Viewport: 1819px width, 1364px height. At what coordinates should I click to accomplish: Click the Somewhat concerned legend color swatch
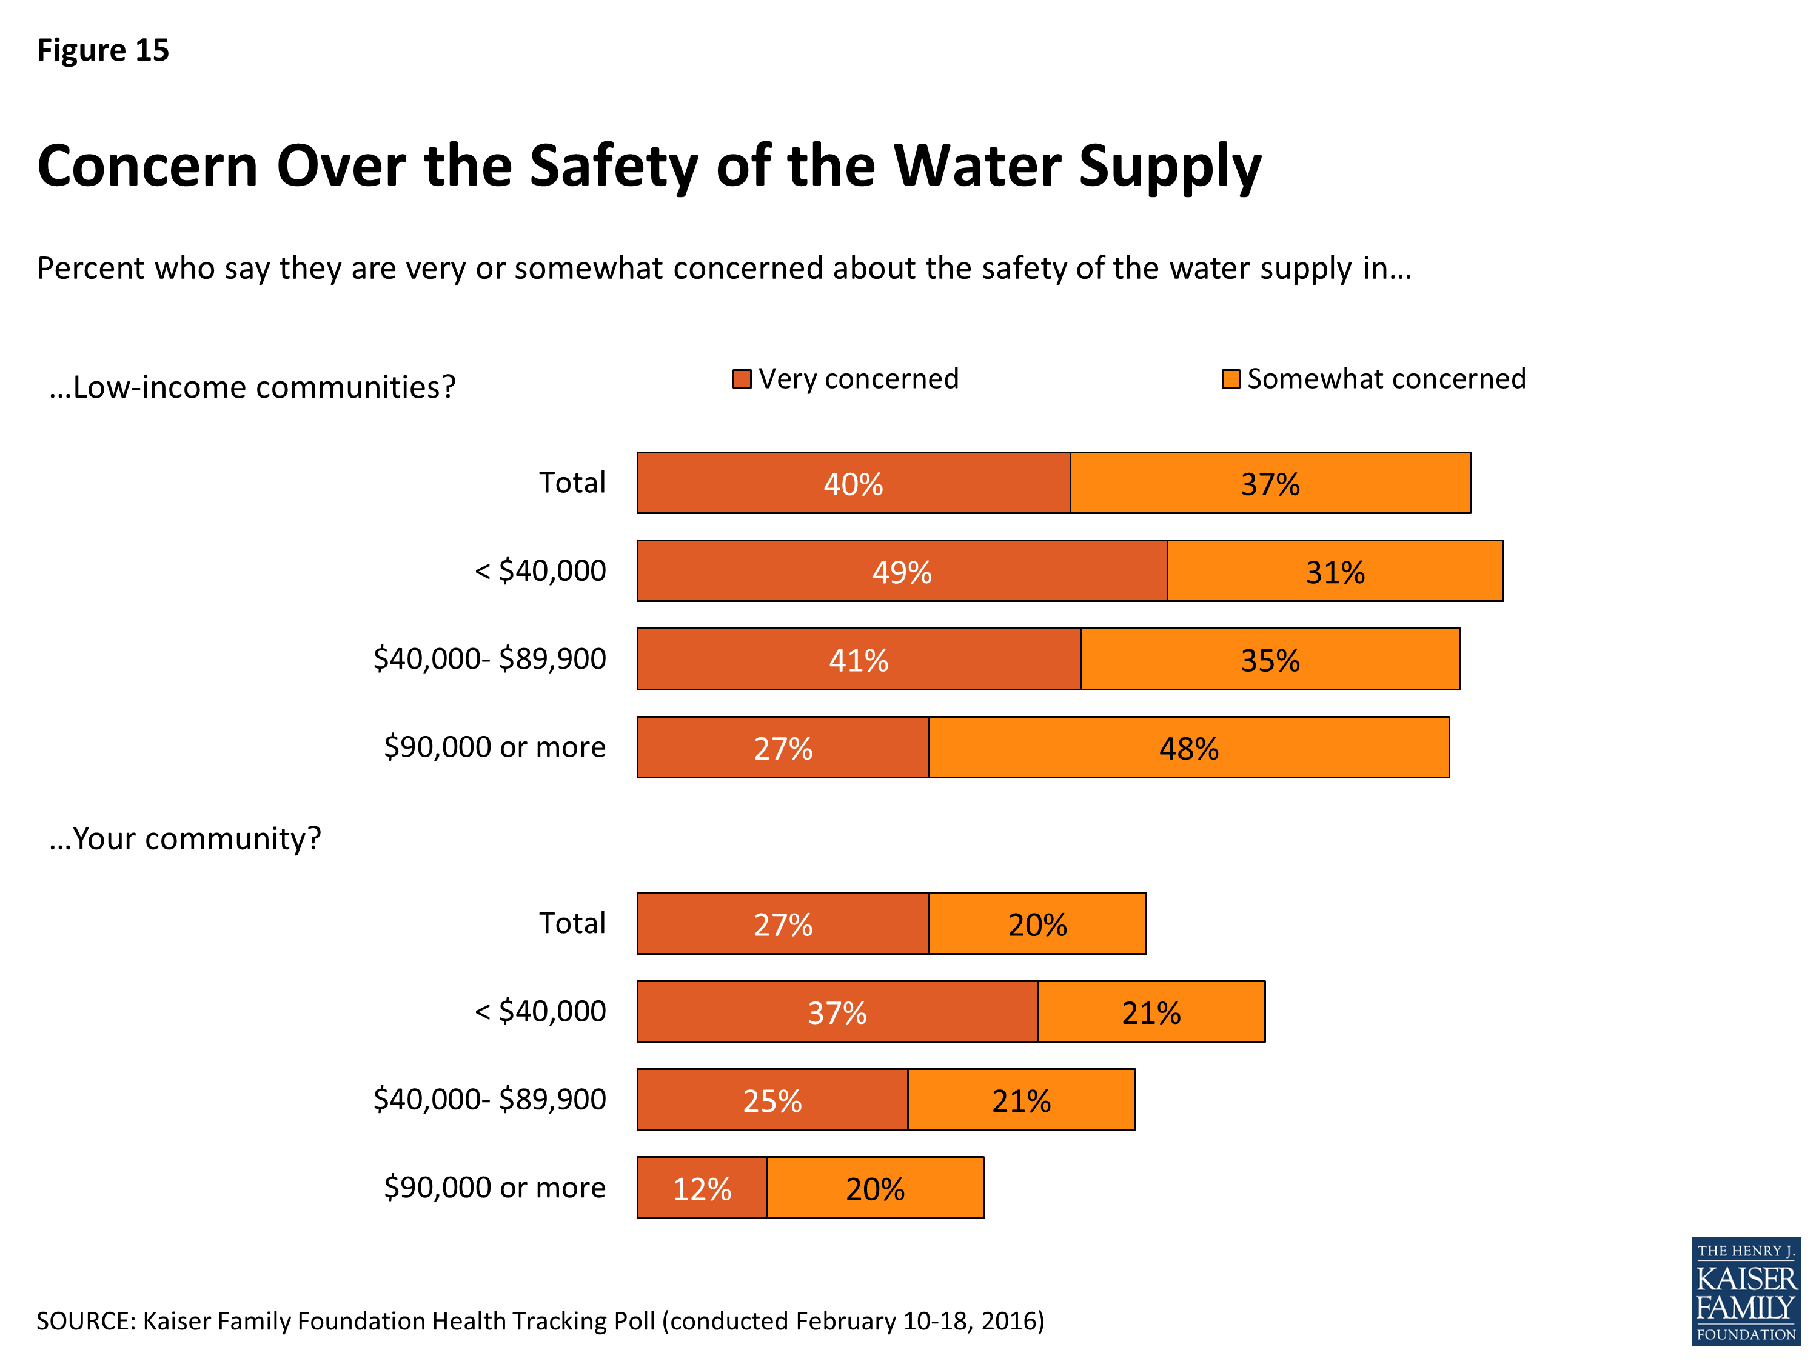click(x=1230, y=379)
